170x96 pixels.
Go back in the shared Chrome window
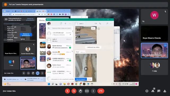coord(4,14)
